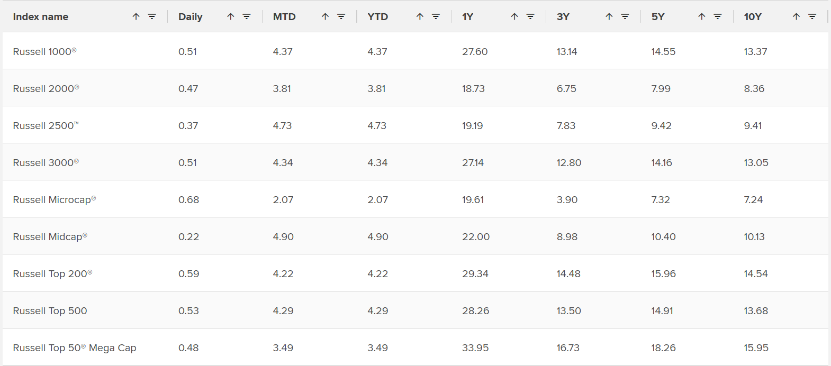831x366 pixels.
Task: Open filter options for 3Y column
Action: (625, 17)
